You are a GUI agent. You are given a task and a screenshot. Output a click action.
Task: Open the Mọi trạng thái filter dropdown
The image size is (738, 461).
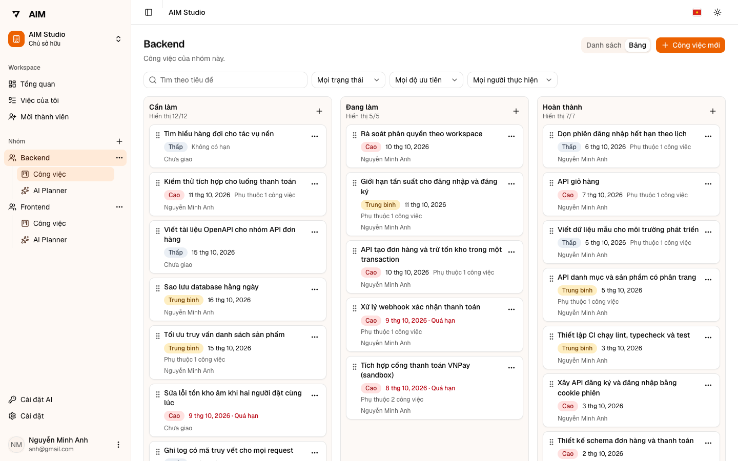pyautogui.click(x=348, y=80)
